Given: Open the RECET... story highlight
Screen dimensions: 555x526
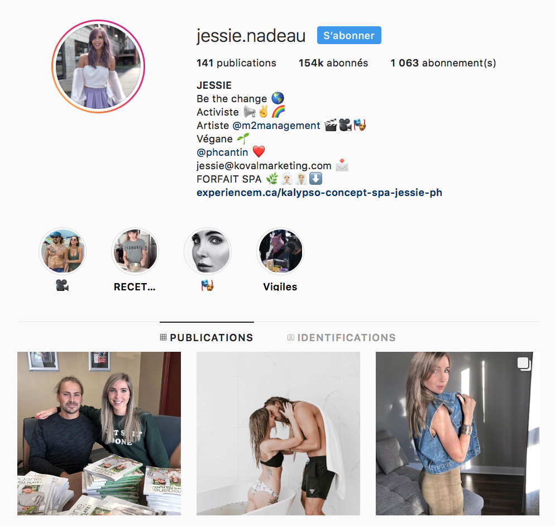Looking at the screenshot, I should point(135,251).
